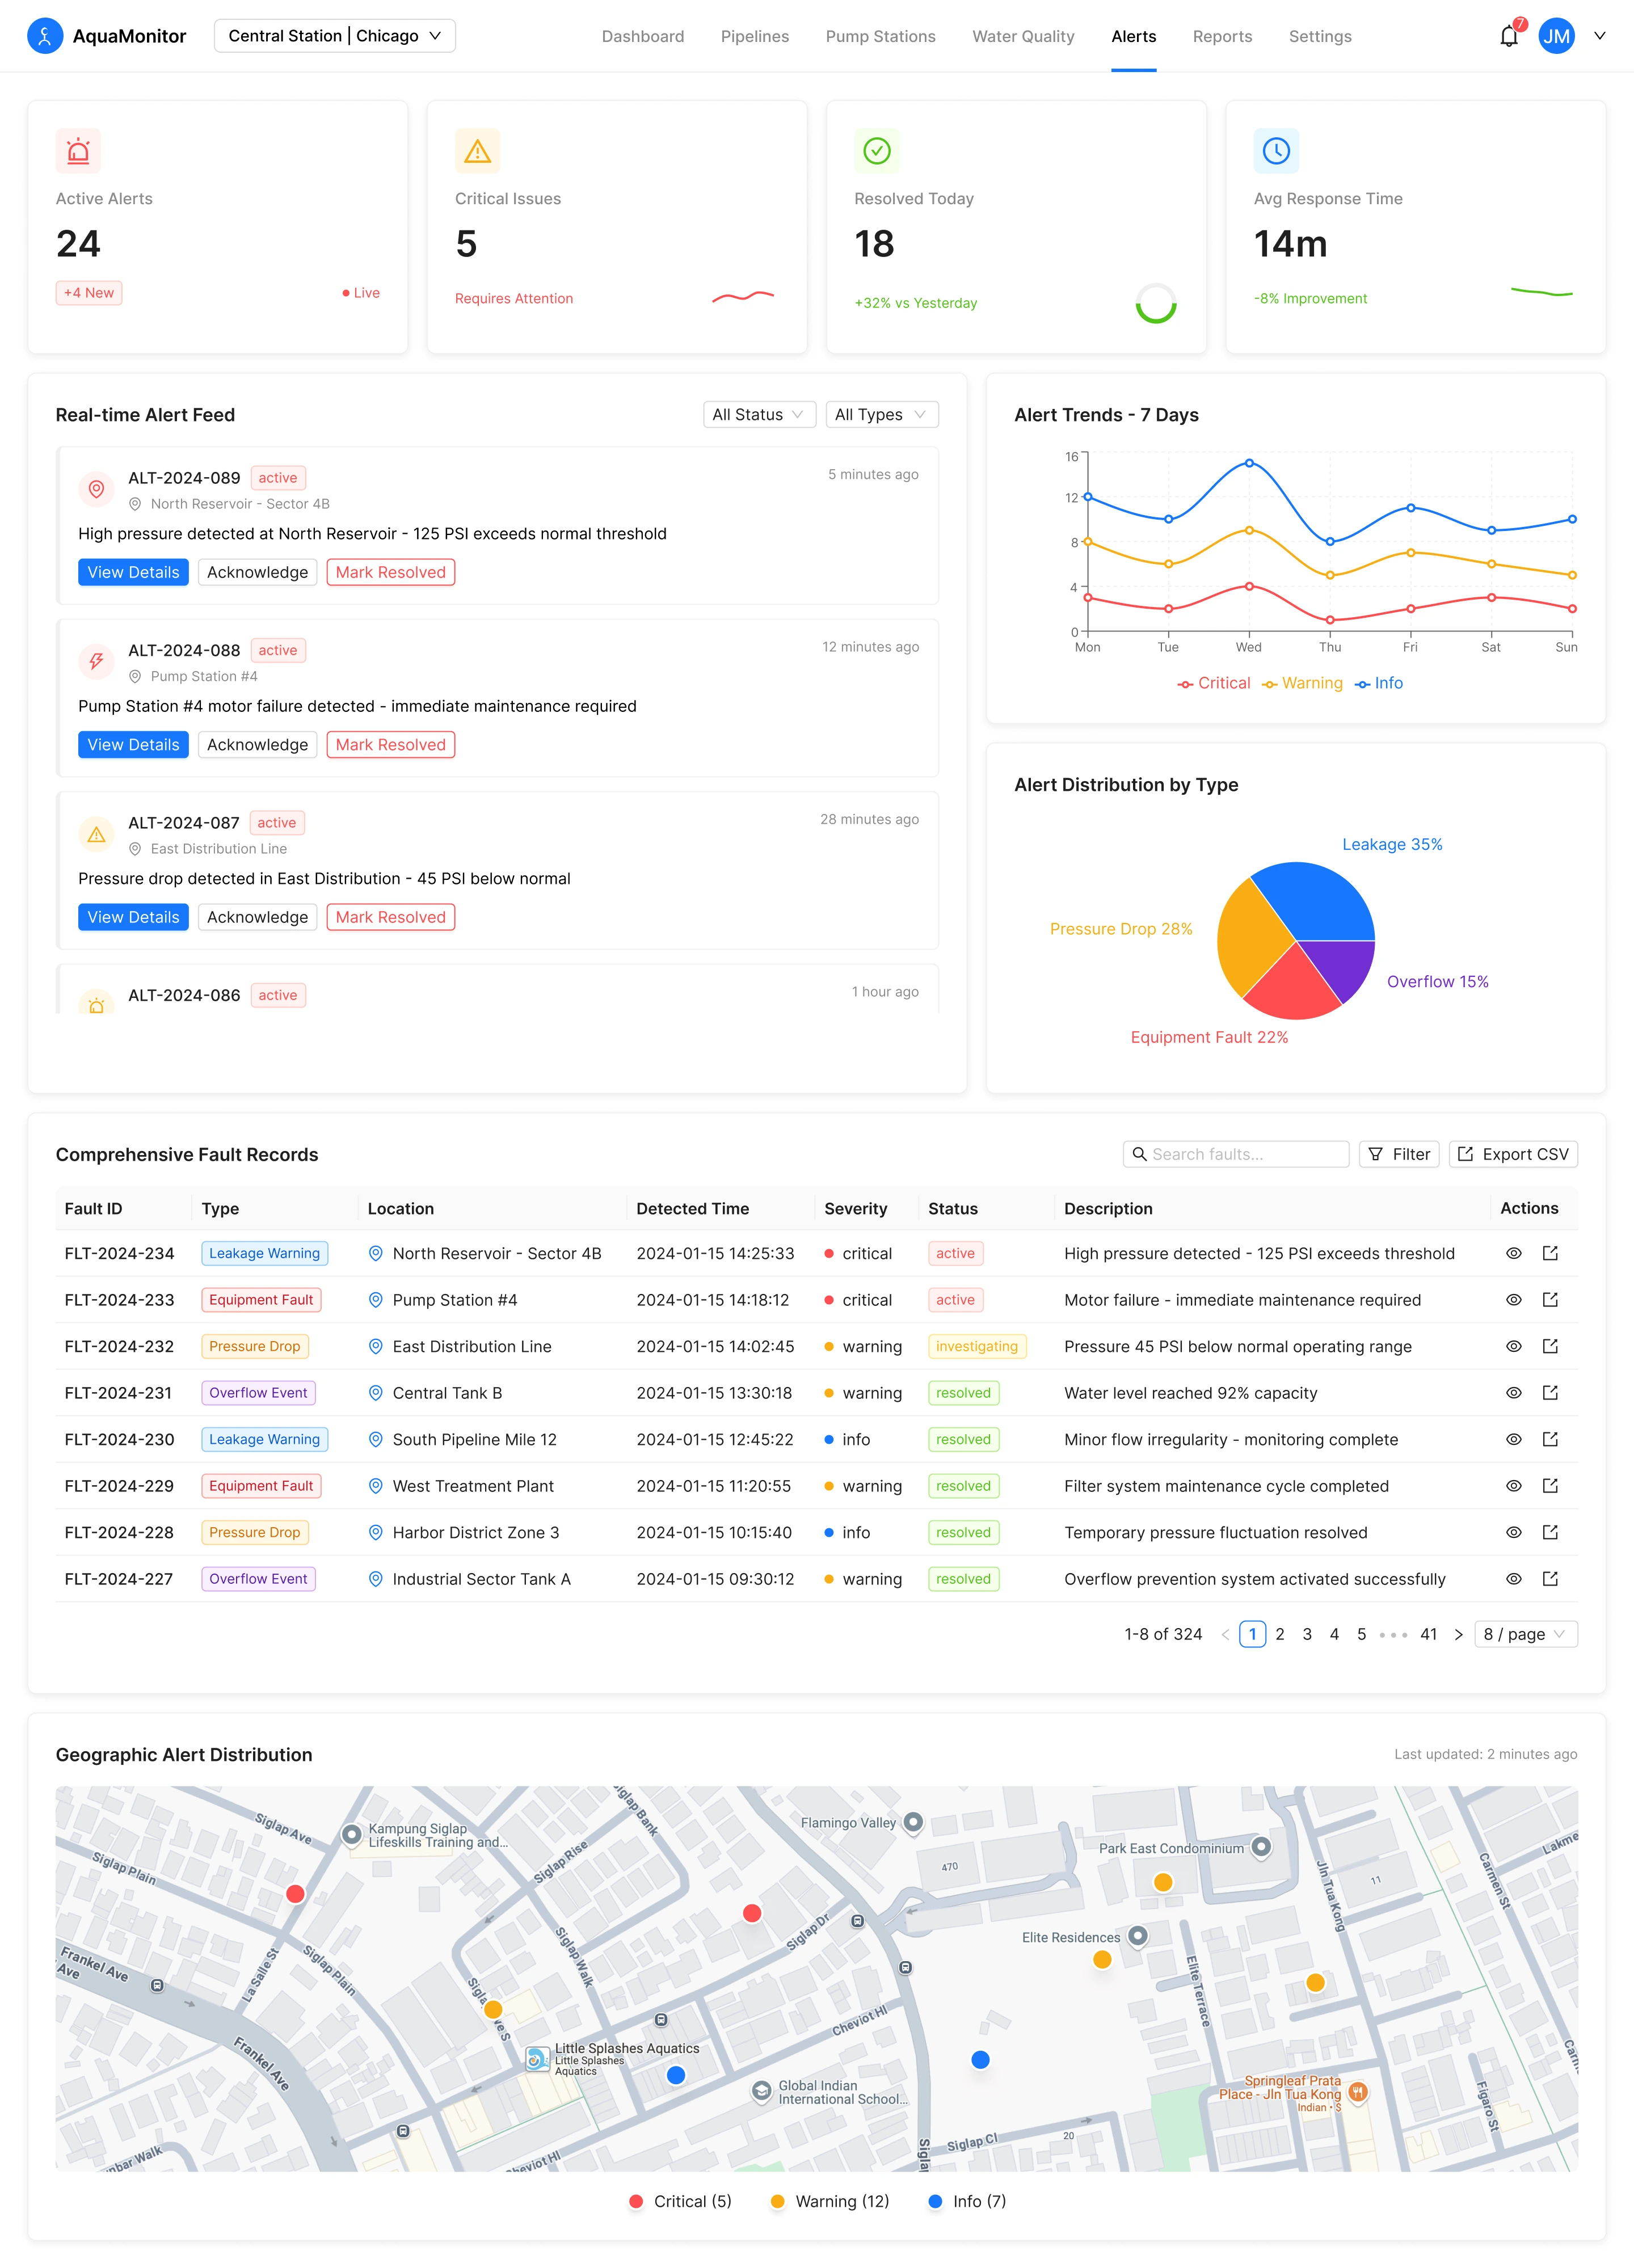The width and height of the screenshot is (1634, 2268).
Task: Toggle view eye for FLT-2024-228 row
Action: click(x=1513, y=1532)
